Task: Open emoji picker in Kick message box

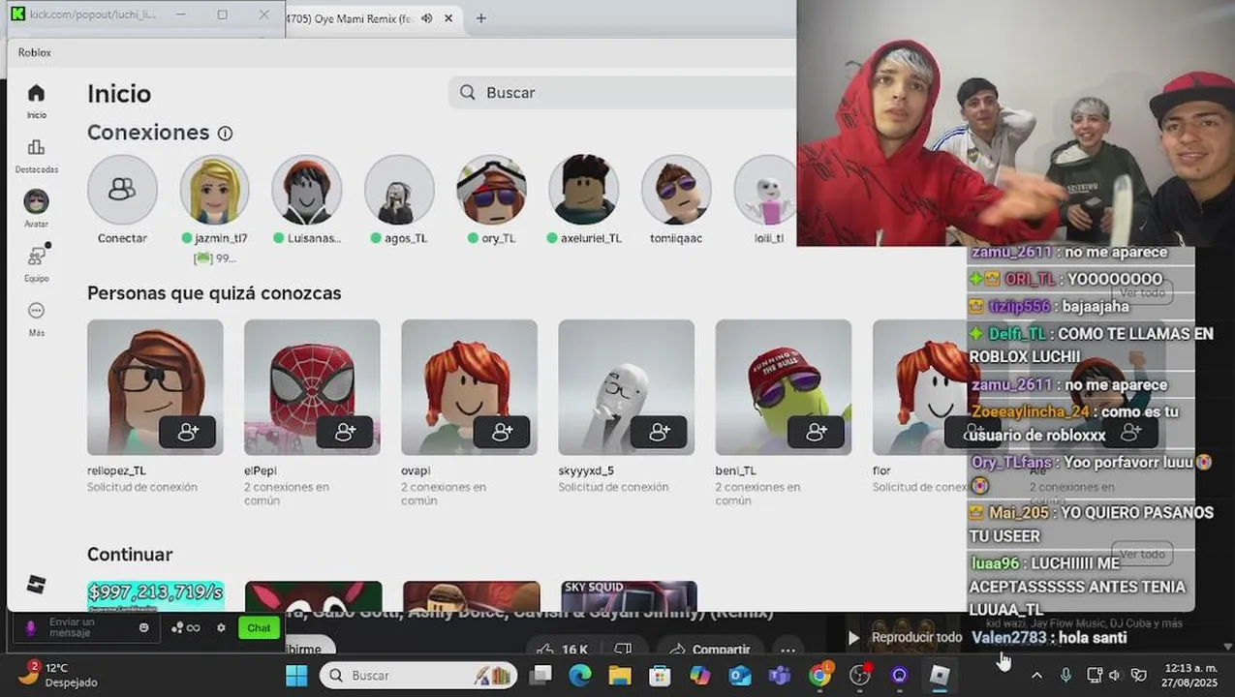Action: pyautogui.click(x=144, y=628)
